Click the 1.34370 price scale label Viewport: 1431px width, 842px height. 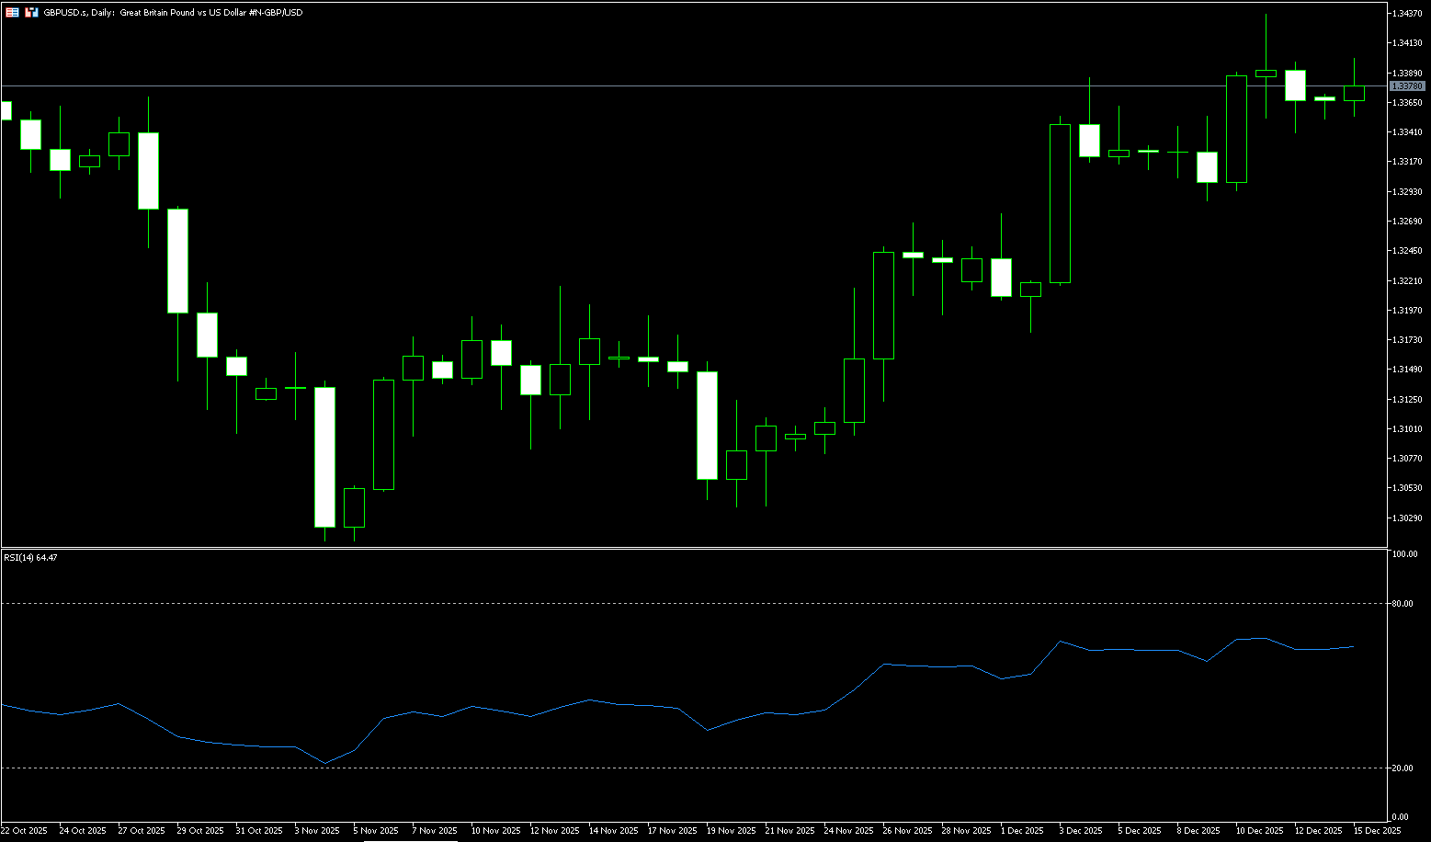[x=1407, y=14]
